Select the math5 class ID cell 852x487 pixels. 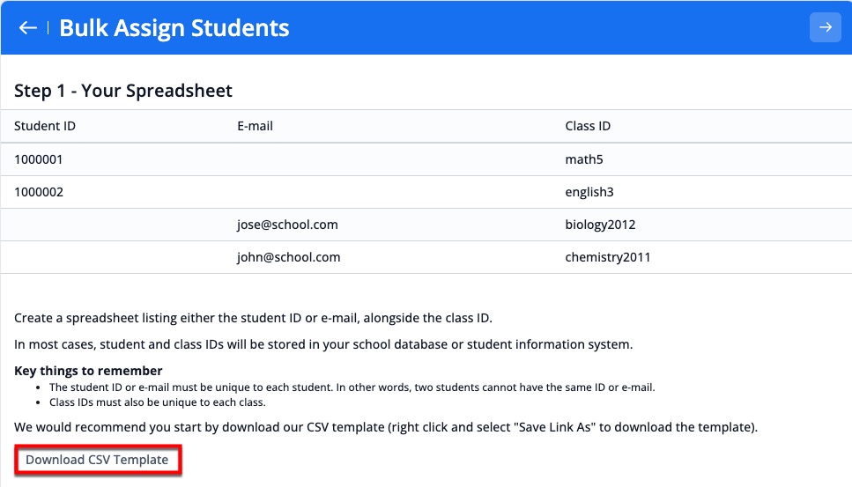(x=583, y=159)
